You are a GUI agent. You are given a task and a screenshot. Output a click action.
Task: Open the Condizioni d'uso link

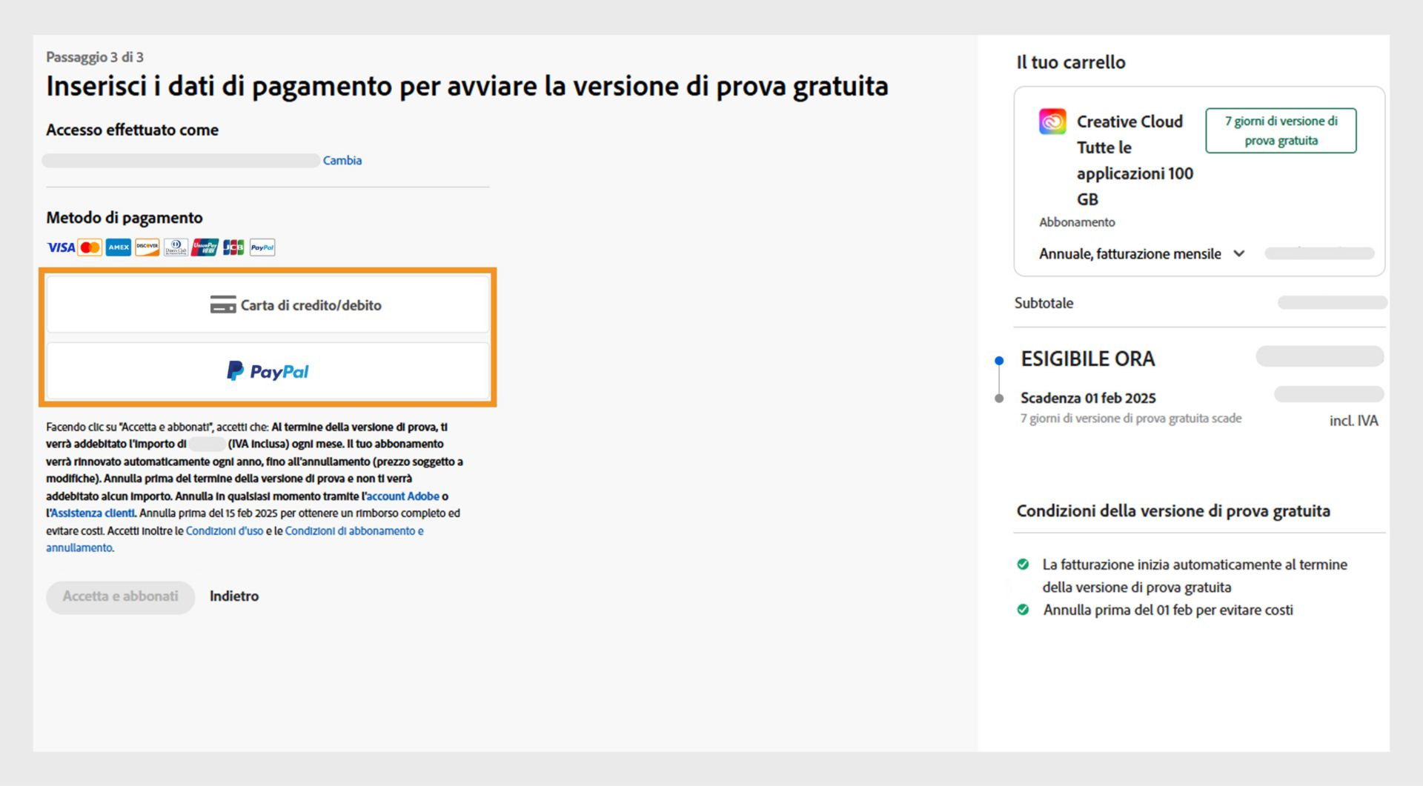(225, 531)
